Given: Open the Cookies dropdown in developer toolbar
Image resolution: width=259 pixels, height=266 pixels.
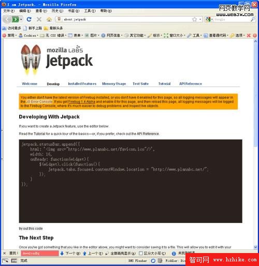Looking at the screenshot, I should 28,35.
